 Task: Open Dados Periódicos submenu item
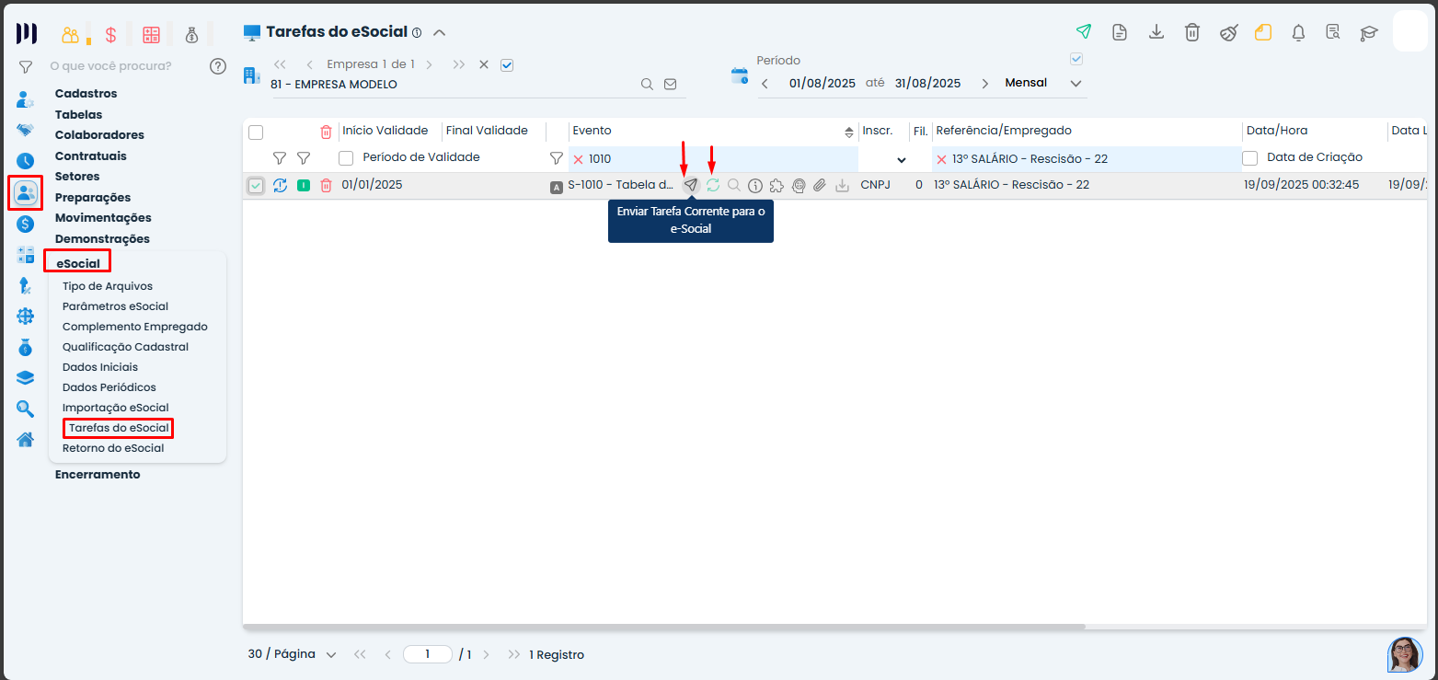point(109,387)
